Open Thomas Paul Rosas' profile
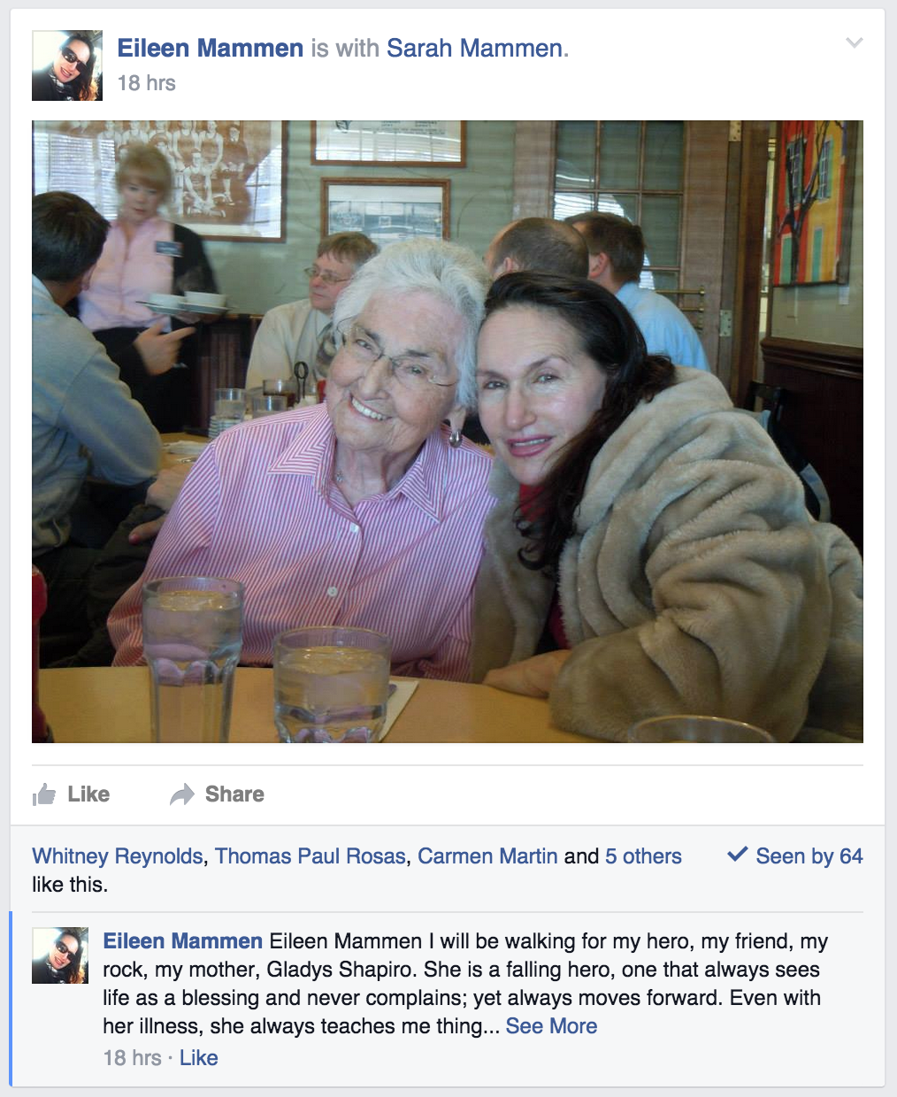This screenshot has height=1097, width=897. click(x=310, y=856)
